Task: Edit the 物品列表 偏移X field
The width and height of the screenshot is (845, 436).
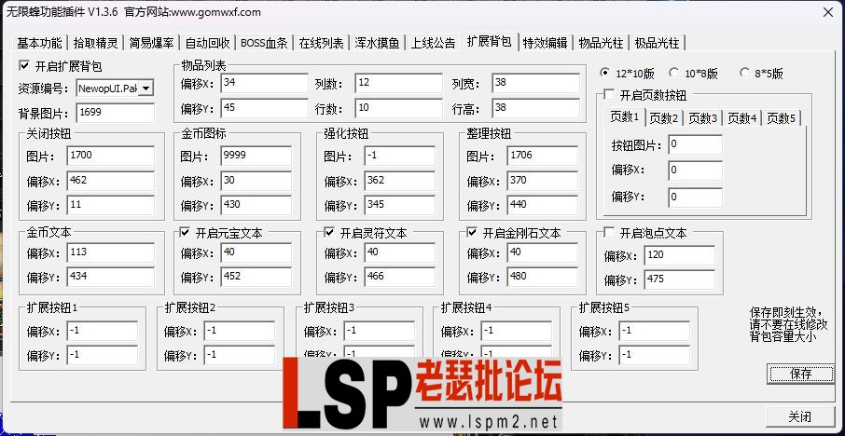Action: tap(265, 83)
